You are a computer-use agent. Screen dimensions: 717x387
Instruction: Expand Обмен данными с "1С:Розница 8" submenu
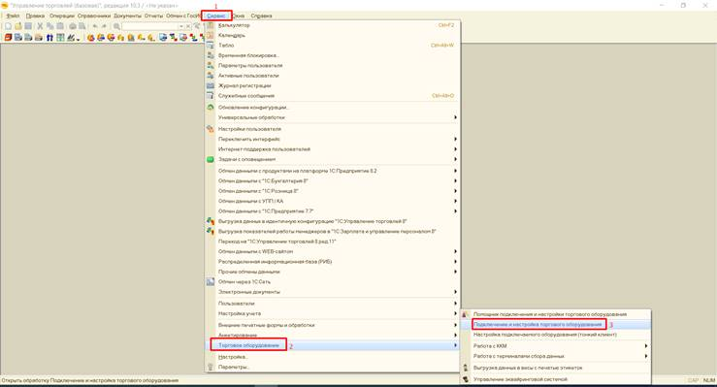(x=333, y=191)
